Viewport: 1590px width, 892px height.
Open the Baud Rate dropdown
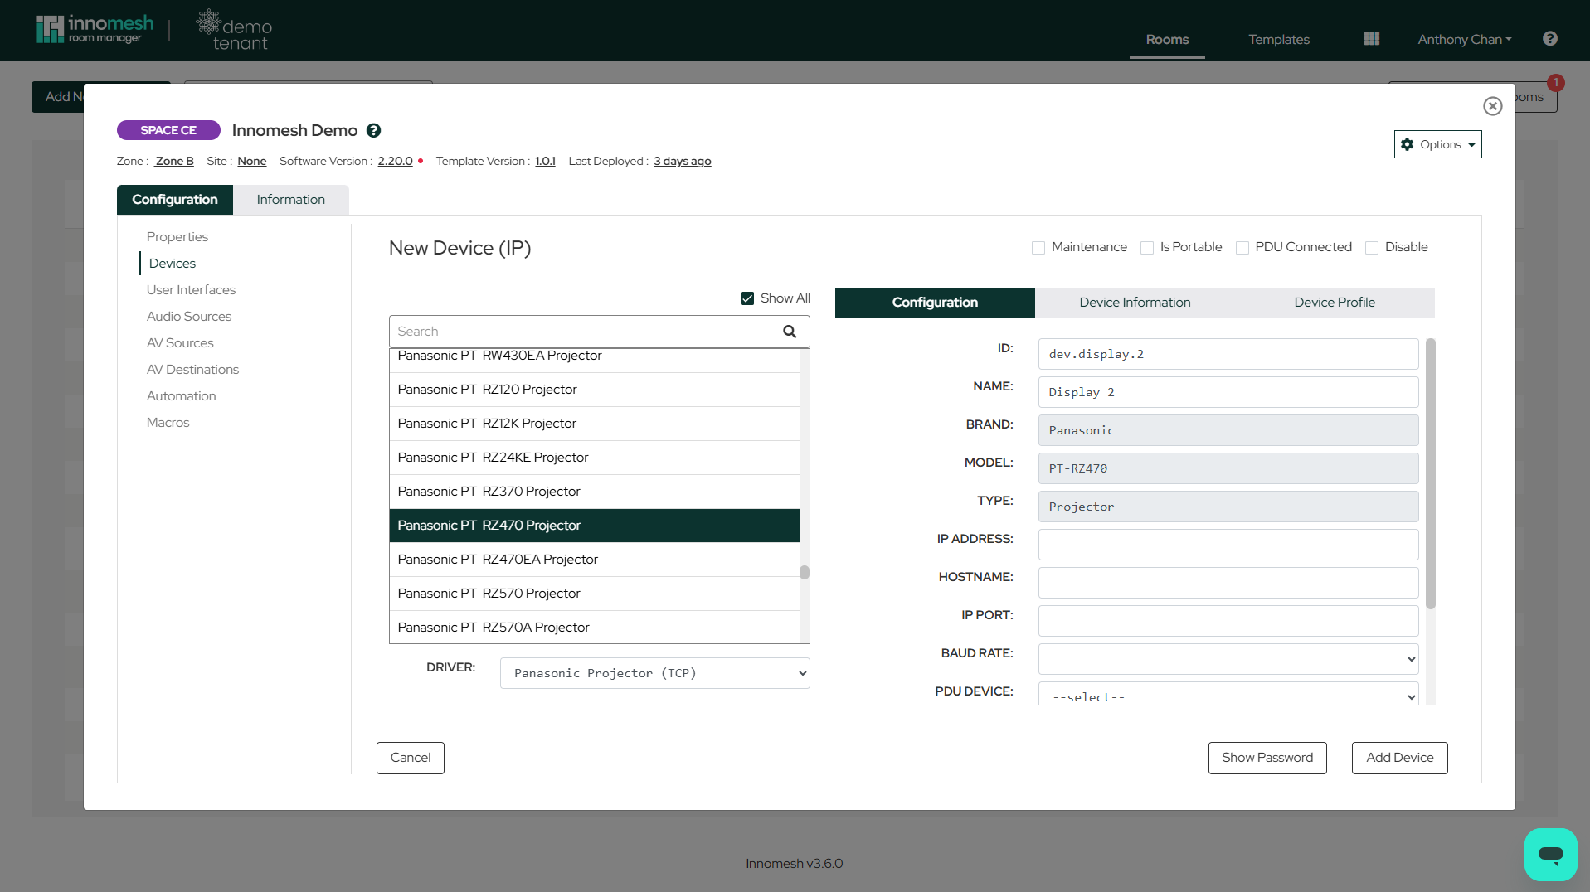coord(1228,659)
